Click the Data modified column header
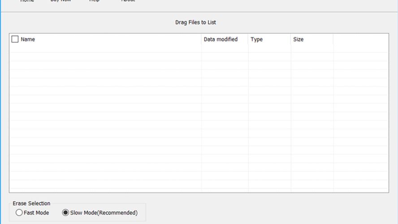 tap(221, 39)
